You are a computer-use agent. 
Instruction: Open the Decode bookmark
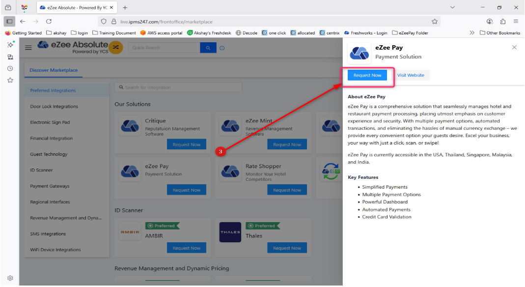[247, 33]
